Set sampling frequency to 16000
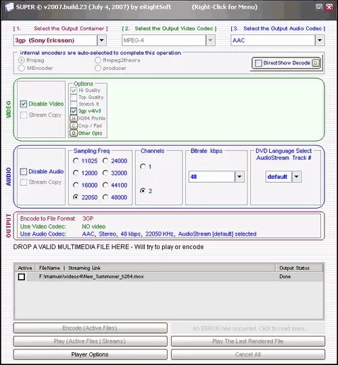The image size is (338, 365). point(76,185)
